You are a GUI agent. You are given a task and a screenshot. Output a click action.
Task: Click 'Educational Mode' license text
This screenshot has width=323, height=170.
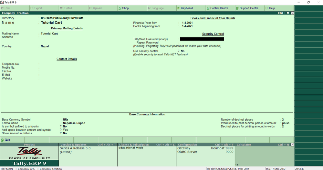click(131, 148)
